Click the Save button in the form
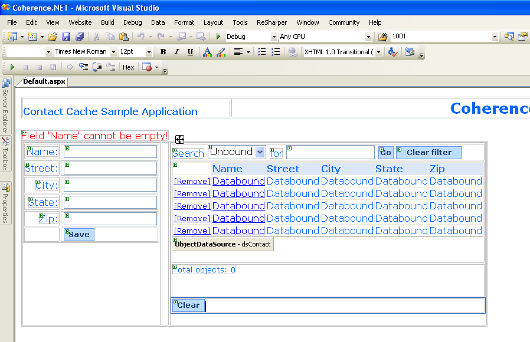This screenshot has height=342, width=530. click(x=79, y=234)
